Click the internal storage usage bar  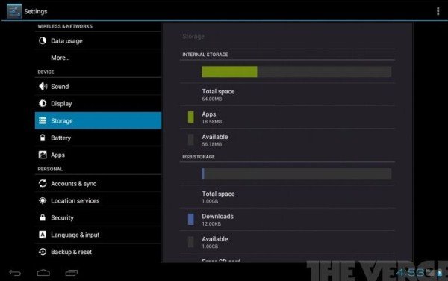(296, 72)
